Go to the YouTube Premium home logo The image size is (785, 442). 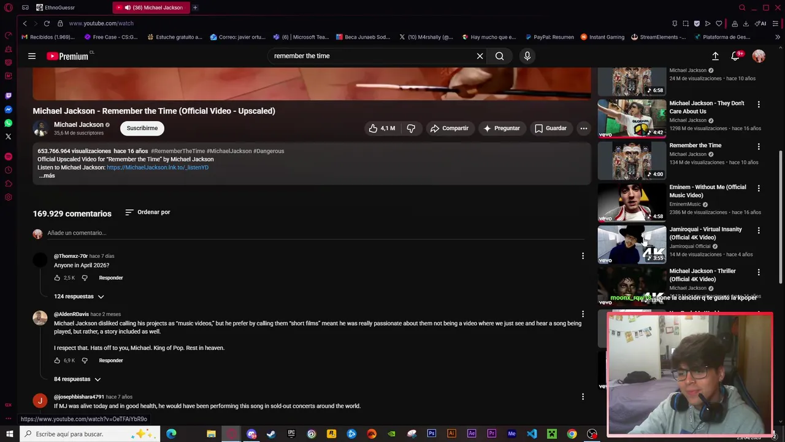pos(67,56)
